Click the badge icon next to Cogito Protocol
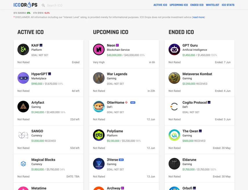Screen dimensions: 248x190 coord(209,102)
